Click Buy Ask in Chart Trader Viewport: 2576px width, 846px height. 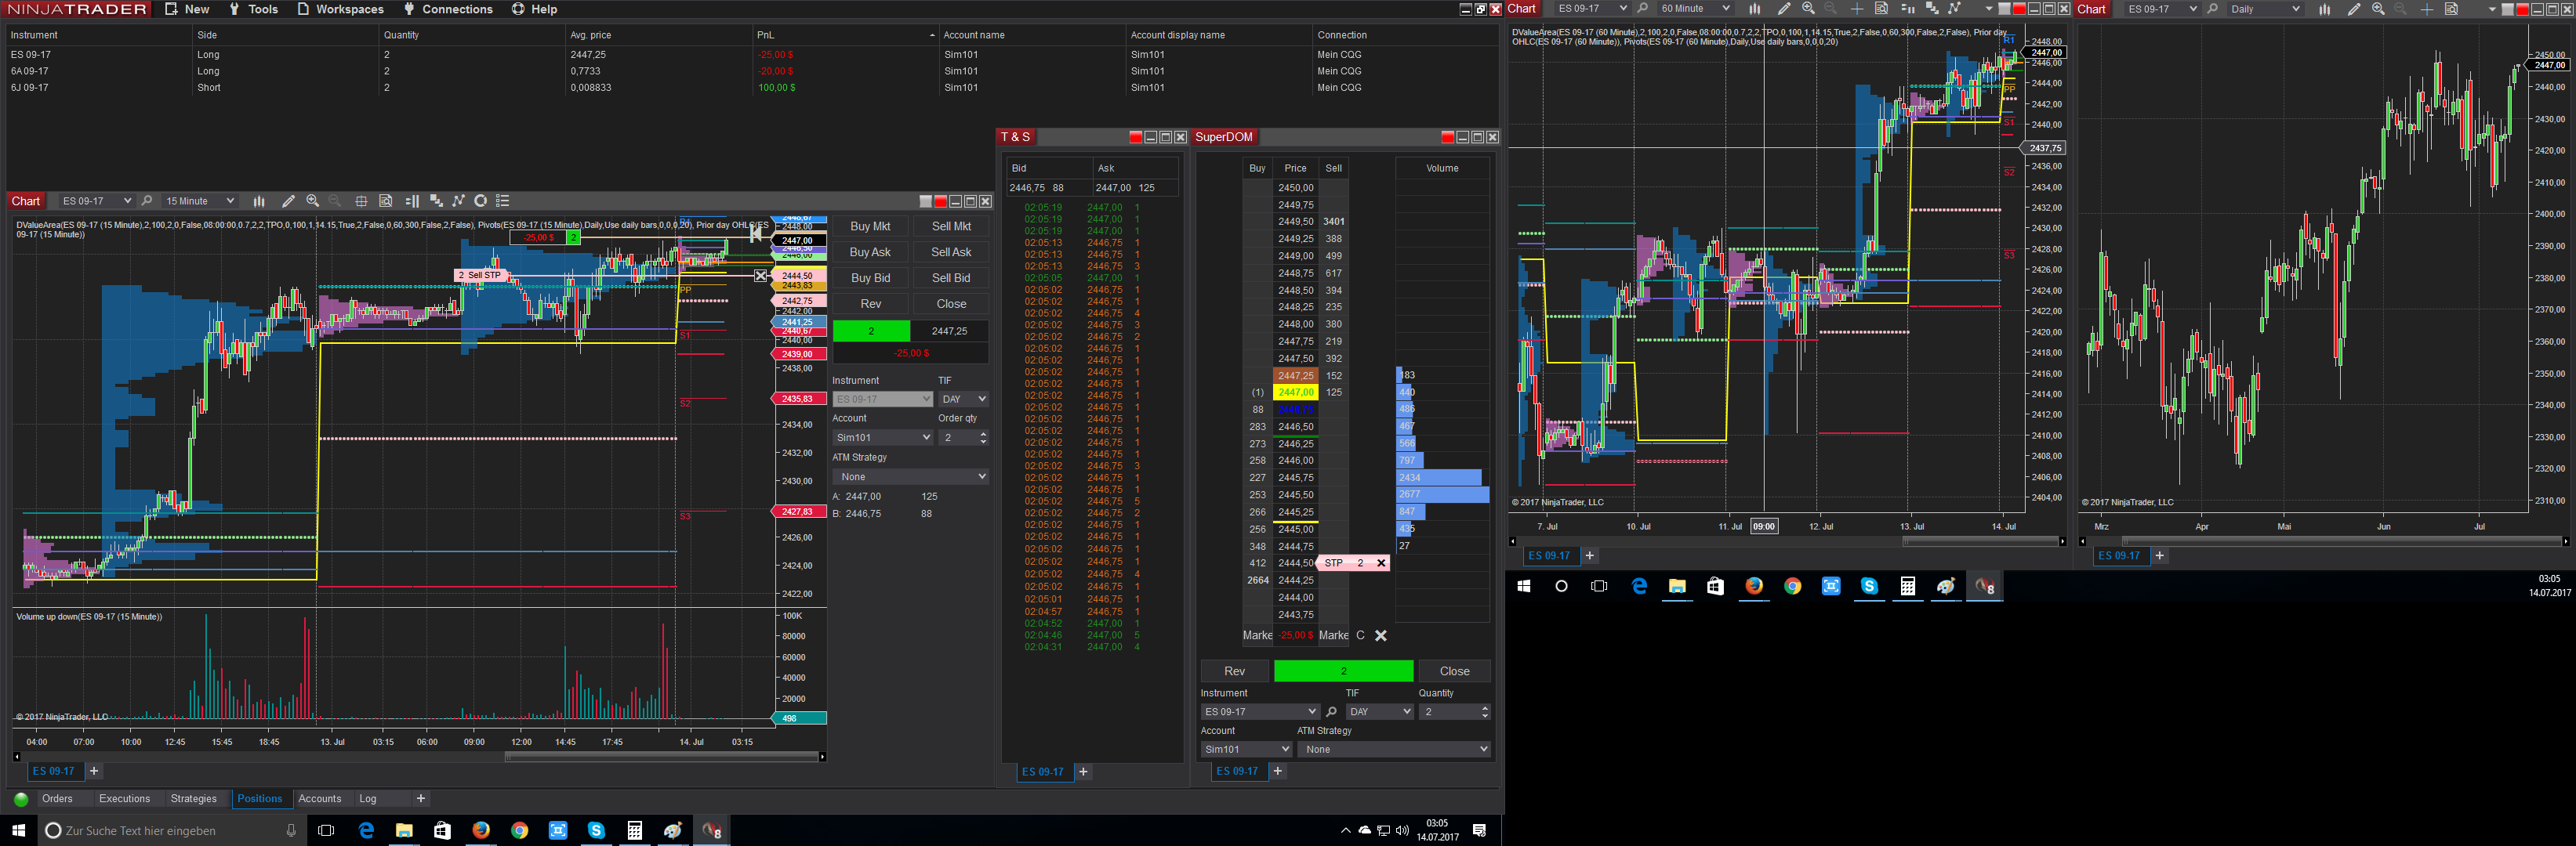870,253
